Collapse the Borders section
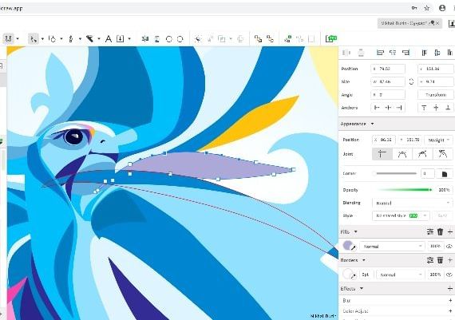This screenshot has width=455, height=320. (364, 260)
